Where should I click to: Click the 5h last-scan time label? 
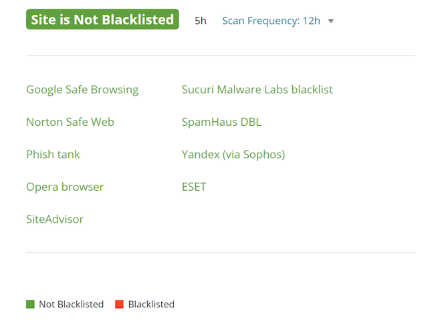point(201,21)
